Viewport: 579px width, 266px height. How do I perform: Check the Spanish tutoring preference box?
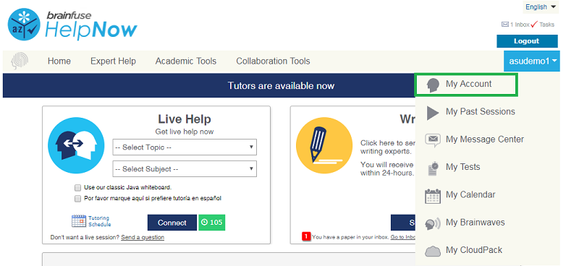coord(77,199)
